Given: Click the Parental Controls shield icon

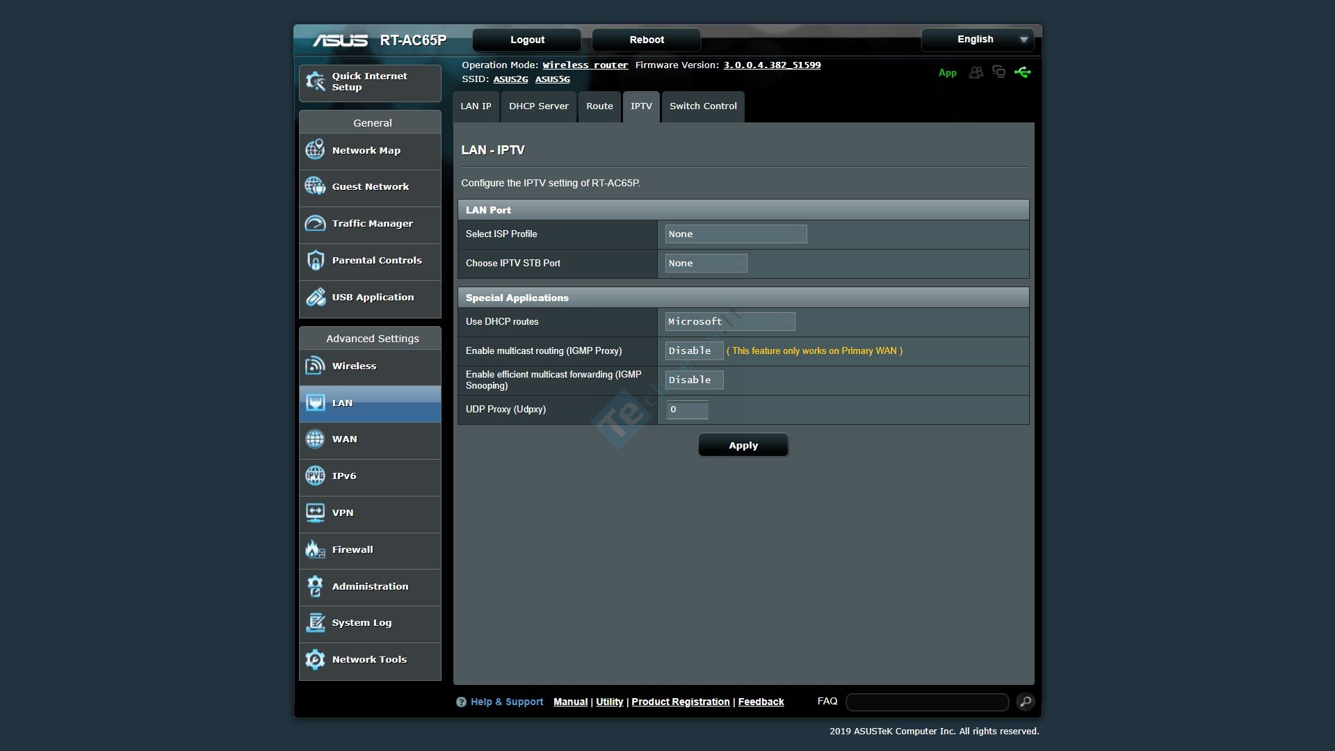Looking at the screenshot, I should [x=315, y=260].
